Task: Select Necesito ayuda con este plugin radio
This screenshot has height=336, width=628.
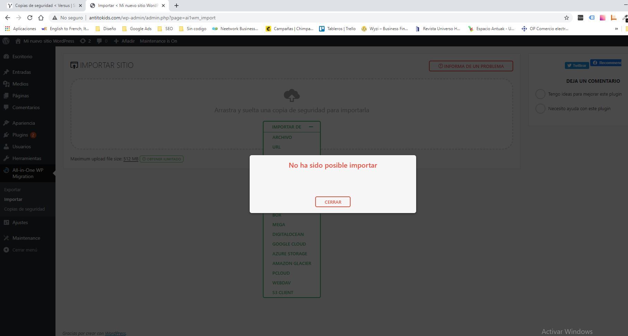Action: point(540,108)
